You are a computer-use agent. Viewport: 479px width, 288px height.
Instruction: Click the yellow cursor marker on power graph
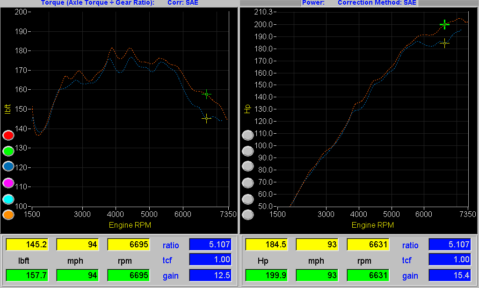click(444, 43)
